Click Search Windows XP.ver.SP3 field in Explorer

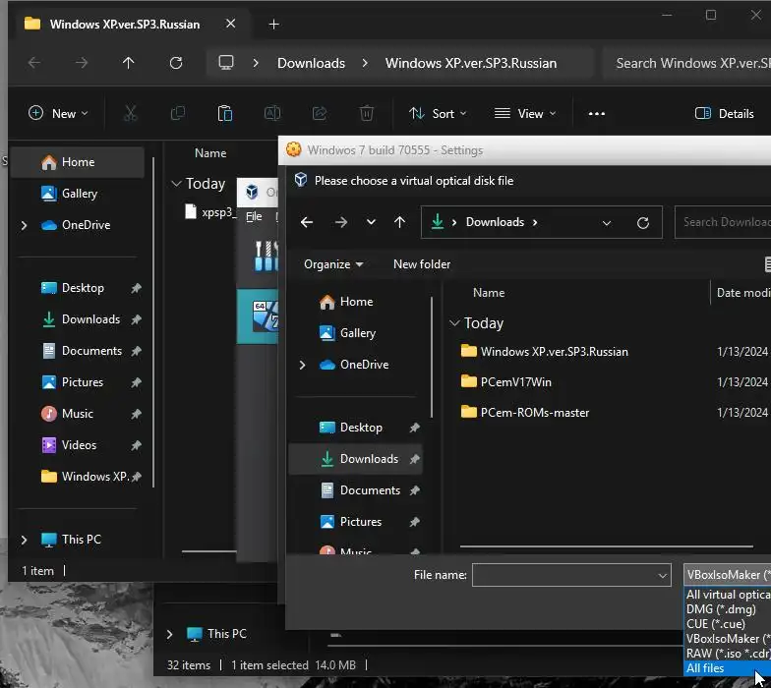click(x=687, y=63)
